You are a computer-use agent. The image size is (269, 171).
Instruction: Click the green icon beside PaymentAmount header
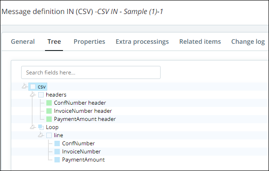[x=49, y=119]
